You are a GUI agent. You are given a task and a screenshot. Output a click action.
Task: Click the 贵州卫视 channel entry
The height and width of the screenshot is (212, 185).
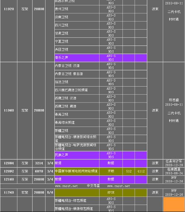(x=61, y=9)
